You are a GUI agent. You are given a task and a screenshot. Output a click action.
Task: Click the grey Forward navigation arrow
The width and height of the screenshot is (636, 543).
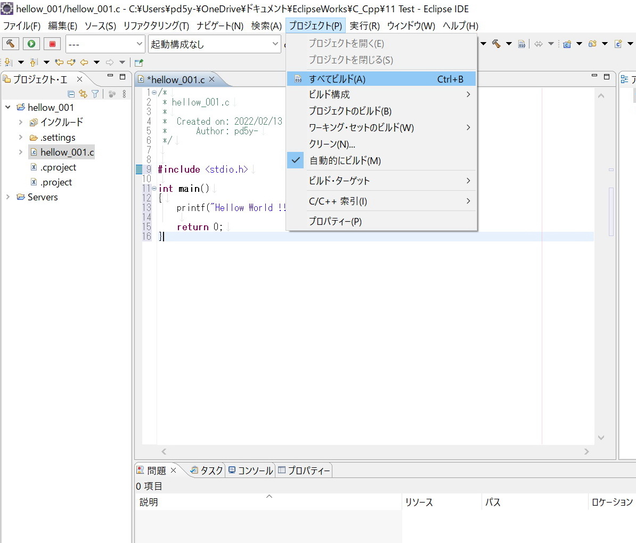(x=110, y=62)
